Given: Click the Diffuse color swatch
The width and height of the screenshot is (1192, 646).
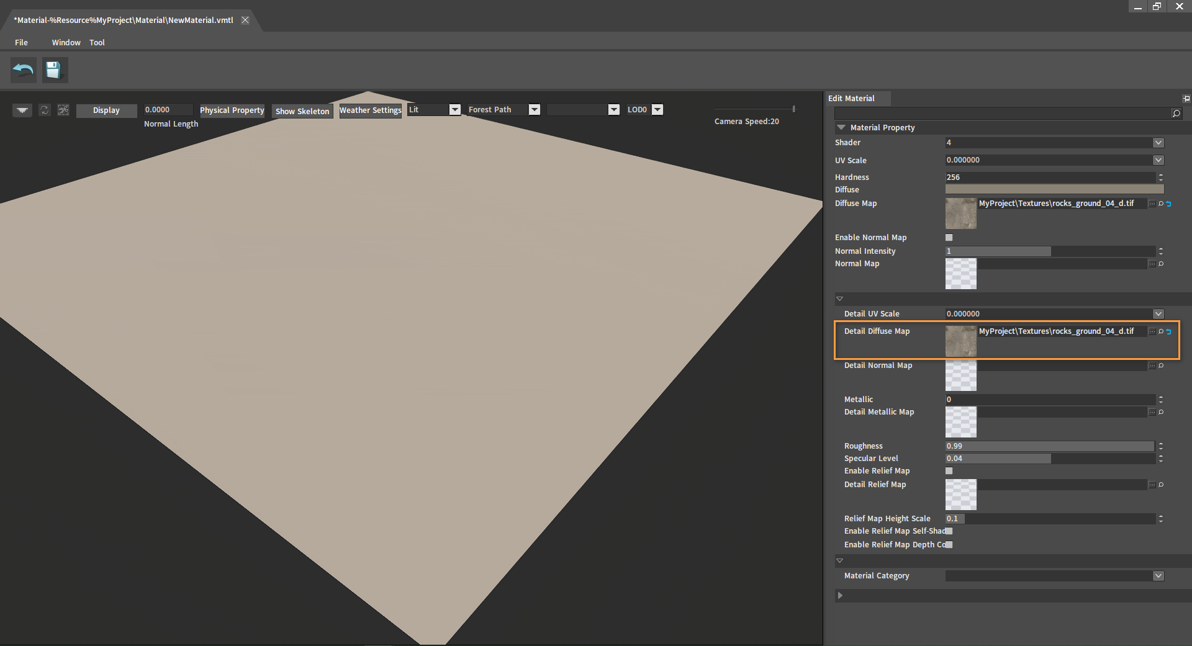Looking at the screenshot, I should tap(1054, 189).
